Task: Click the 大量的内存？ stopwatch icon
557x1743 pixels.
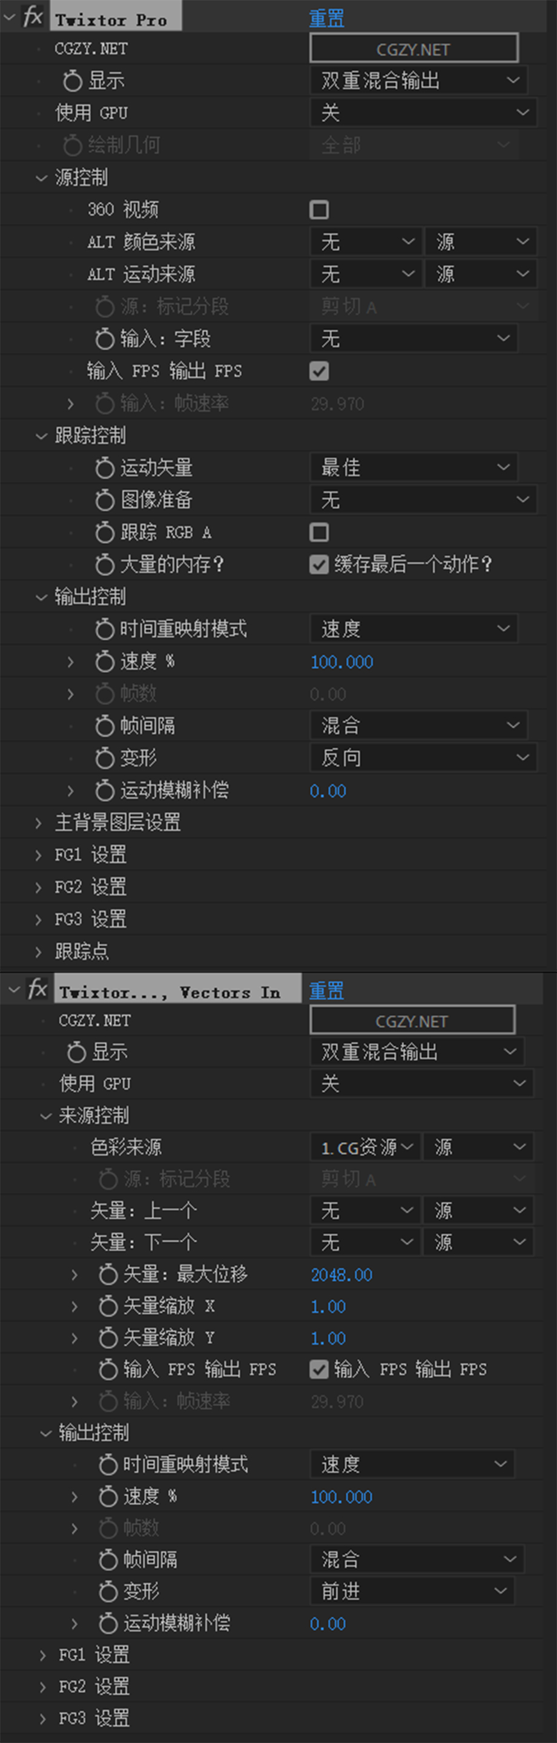Action: coord(105,564)
